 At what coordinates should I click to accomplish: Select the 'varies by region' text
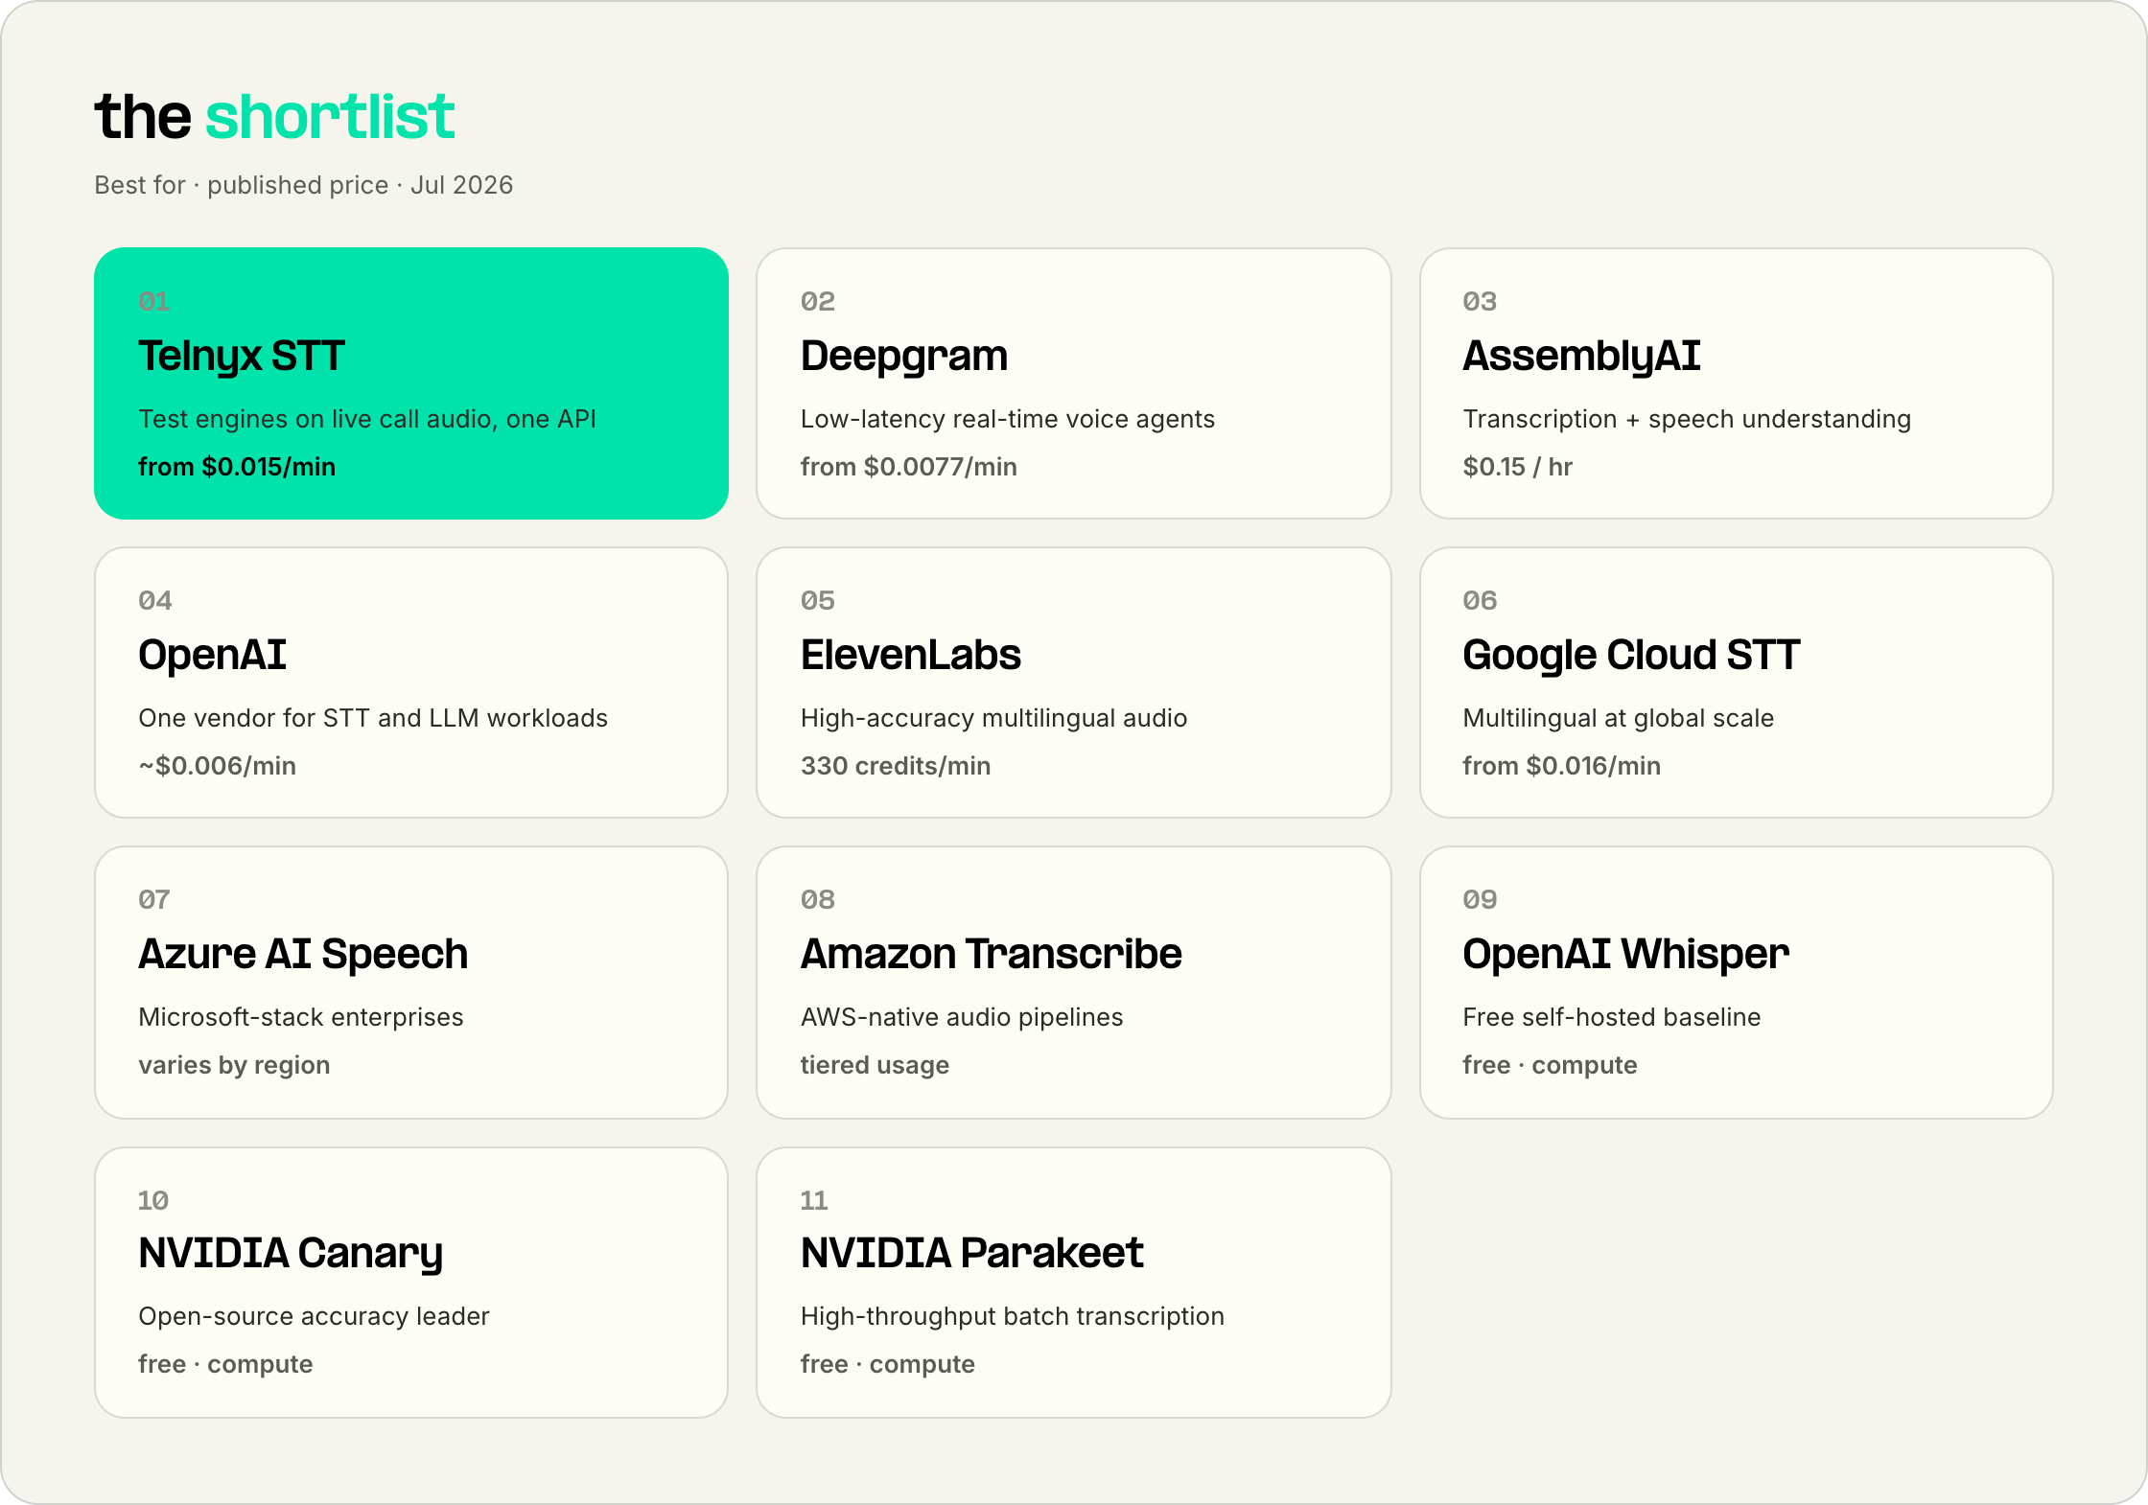234,1065
